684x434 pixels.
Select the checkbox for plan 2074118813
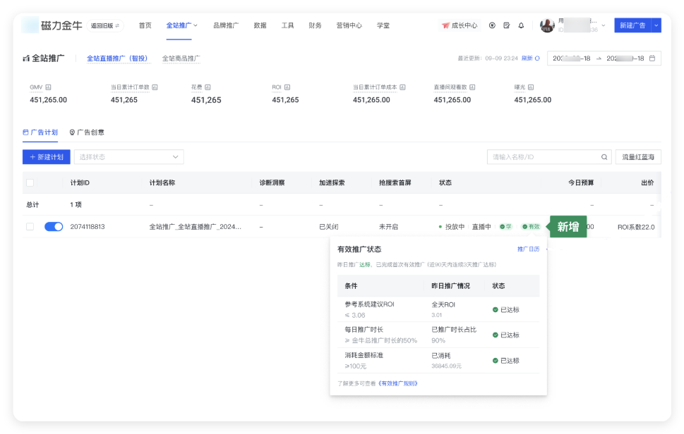(29, 225)
